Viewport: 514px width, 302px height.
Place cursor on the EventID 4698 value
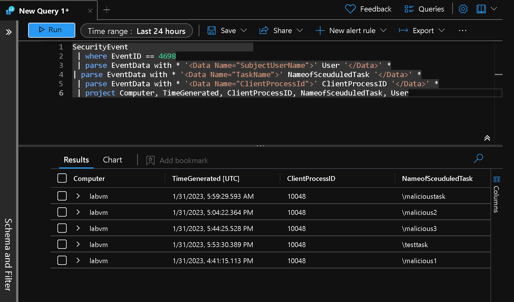click(x=167, y=56)
